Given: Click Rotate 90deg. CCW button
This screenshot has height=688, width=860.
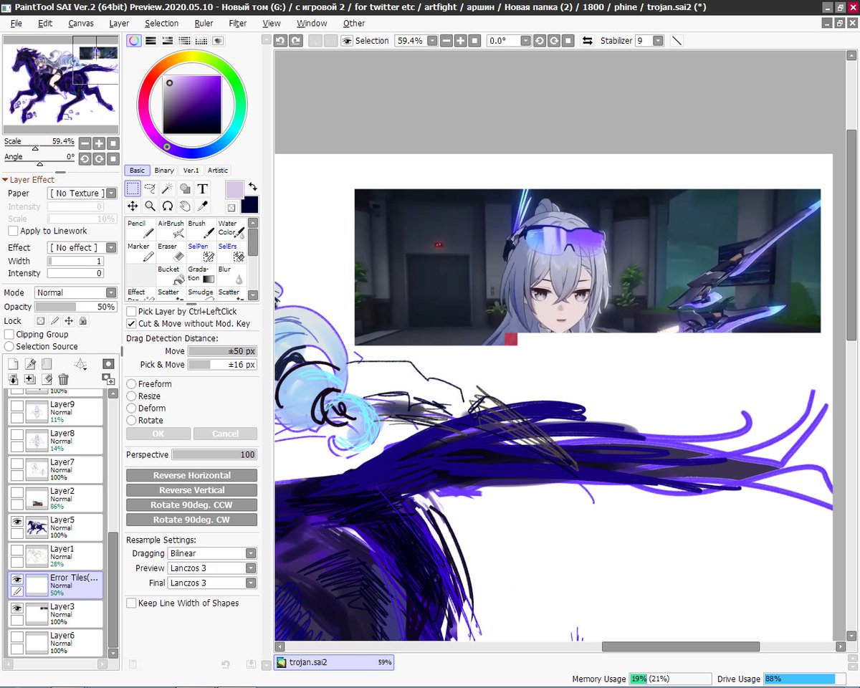Looking at the screenshot, I should coord(191,505).
